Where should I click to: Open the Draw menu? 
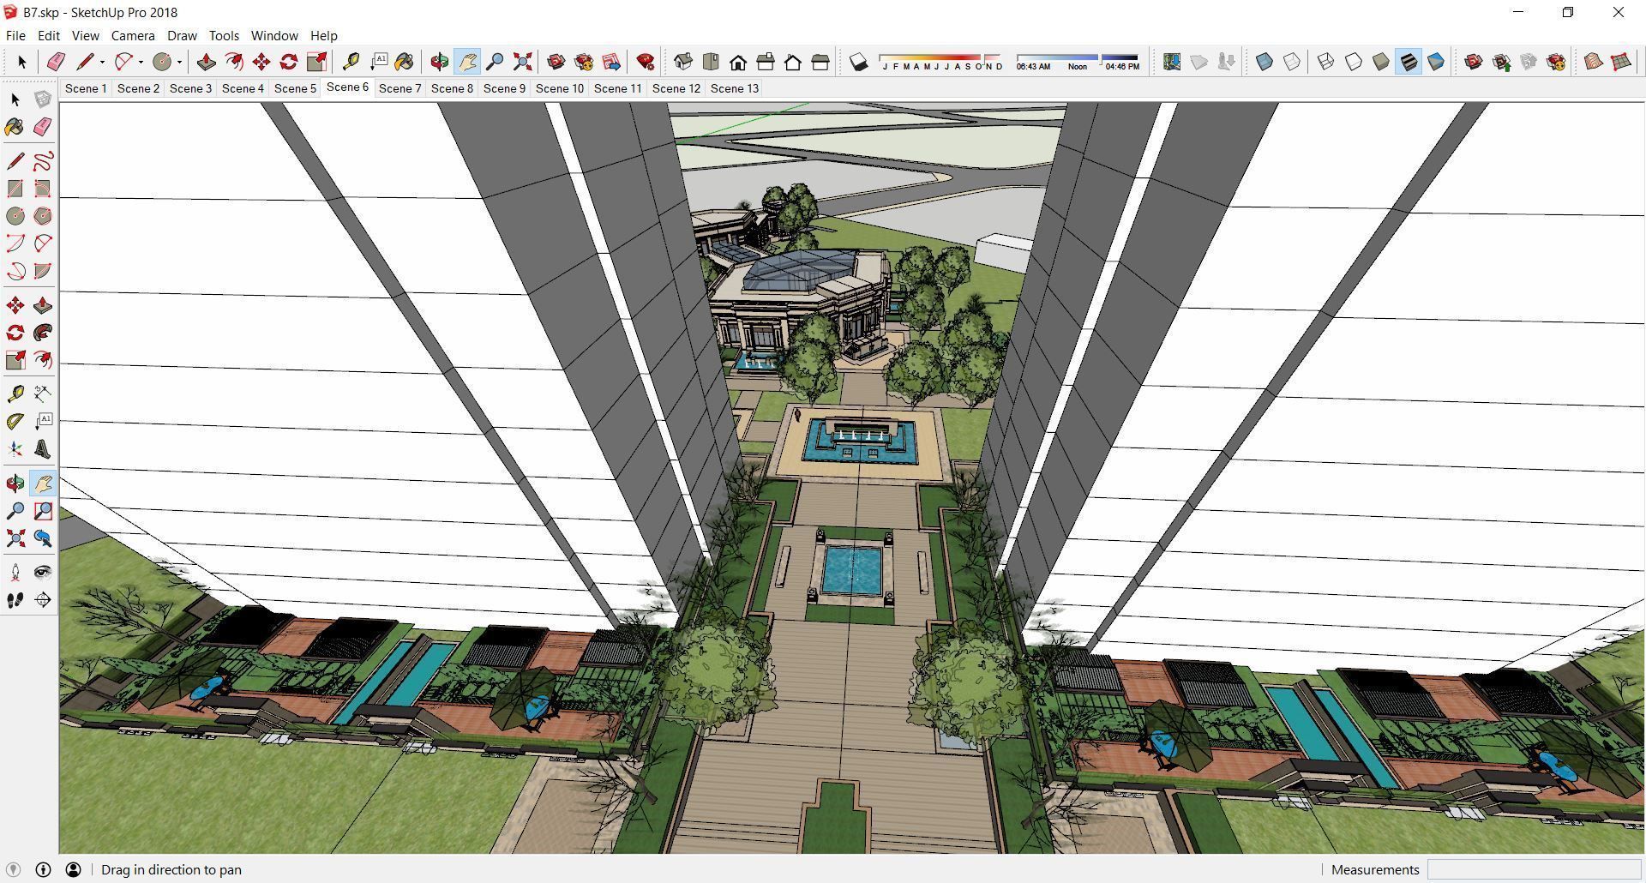click(x=182, y=35)
